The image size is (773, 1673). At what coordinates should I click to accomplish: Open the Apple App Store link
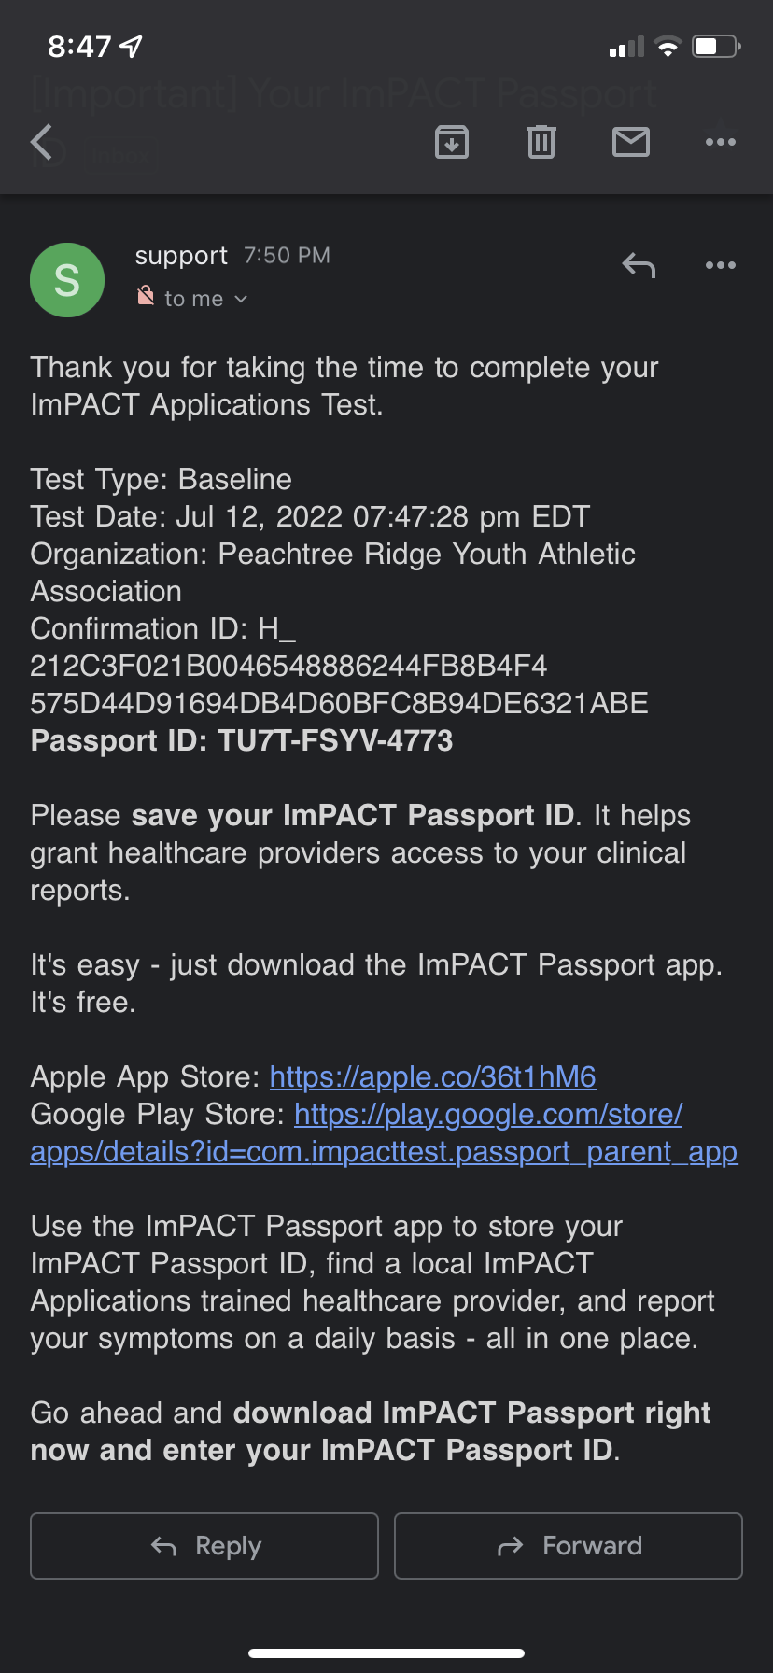point(433,1076)
